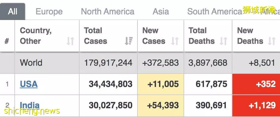This screenshot has height=117, width=280.
Task: Open the USA country link
Action: [29, 84]
